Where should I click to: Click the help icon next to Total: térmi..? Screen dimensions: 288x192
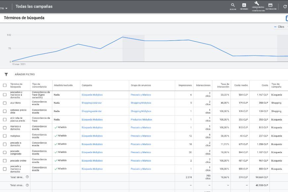pos(27,177)
